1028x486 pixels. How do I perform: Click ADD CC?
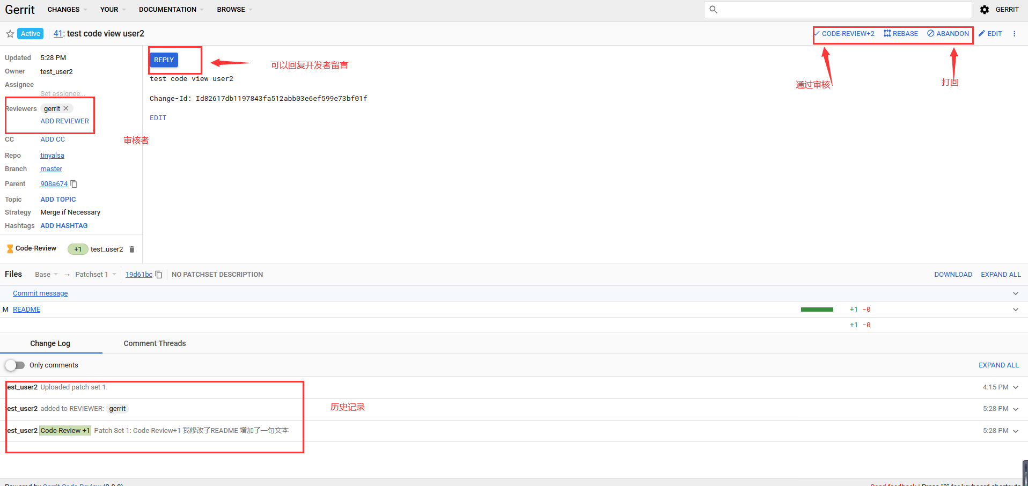click(53, 139)
